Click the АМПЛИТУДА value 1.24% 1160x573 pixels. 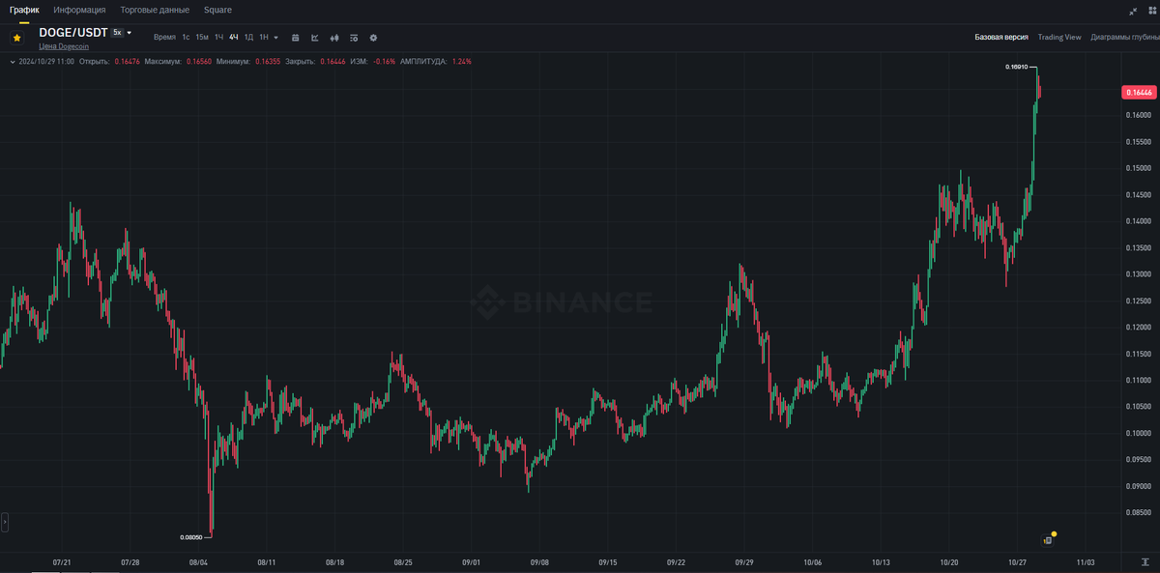click(x=462, y=61)
